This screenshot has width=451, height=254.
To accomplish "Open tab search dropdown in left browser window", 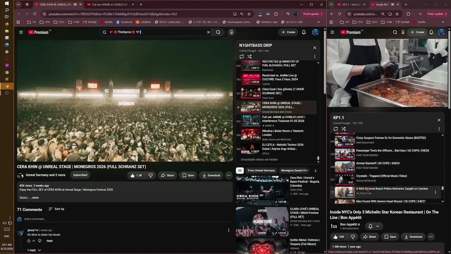I will 18,5.
